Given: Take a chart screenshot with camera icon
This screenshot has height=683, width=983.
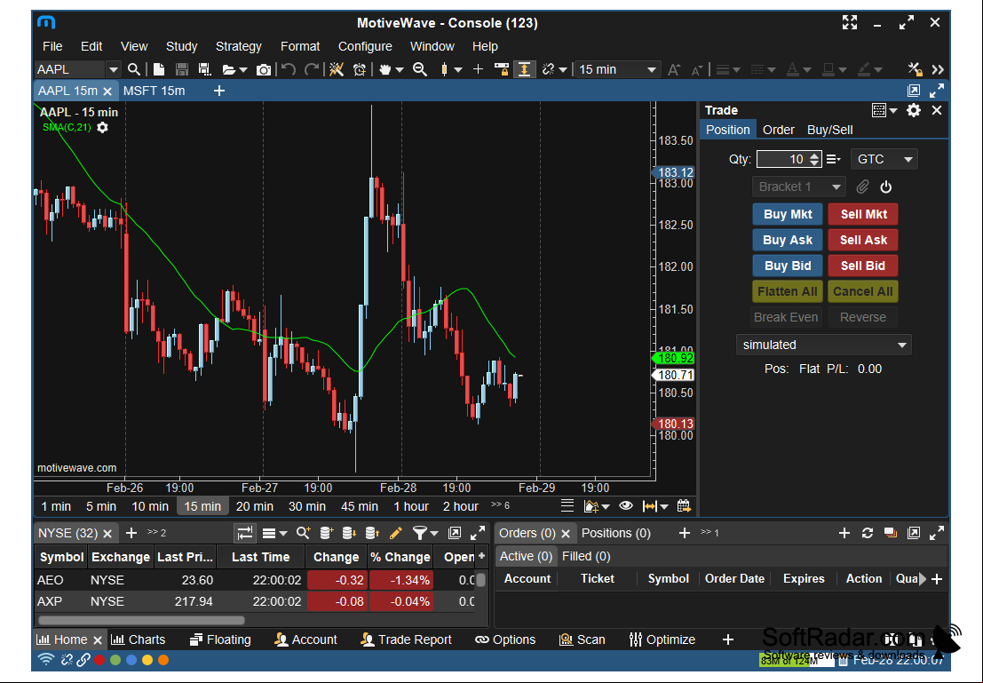Looking at the screenshot, I should pos(264,69).
